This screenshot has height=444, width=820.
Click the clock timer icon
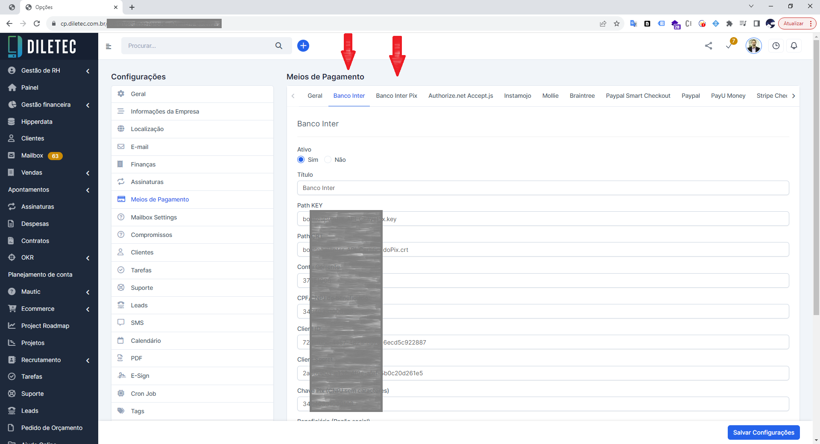click(x=776, y=46)
